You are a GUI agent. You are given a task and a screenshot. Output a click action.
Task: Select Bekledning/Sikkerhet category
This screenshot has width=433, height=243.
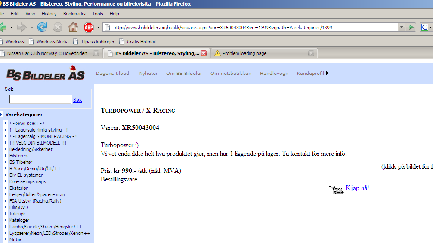click(x=31, y=149)
